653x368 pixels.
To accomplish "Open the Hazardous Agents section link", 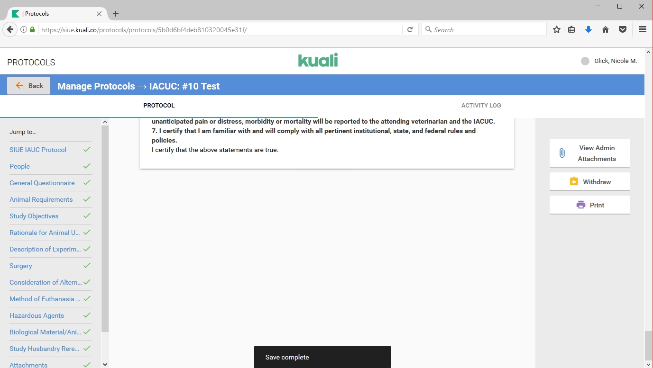I will tap(37, 315).
